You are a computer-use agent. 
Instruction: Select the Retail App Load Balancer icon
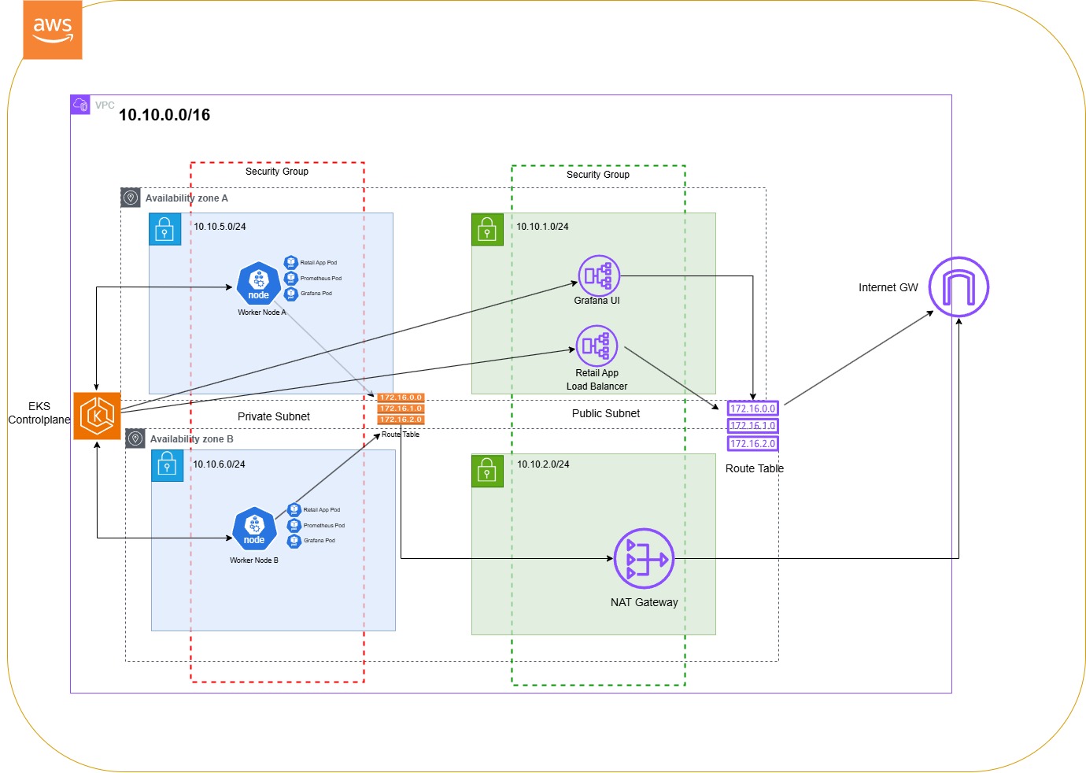(597, 346)
